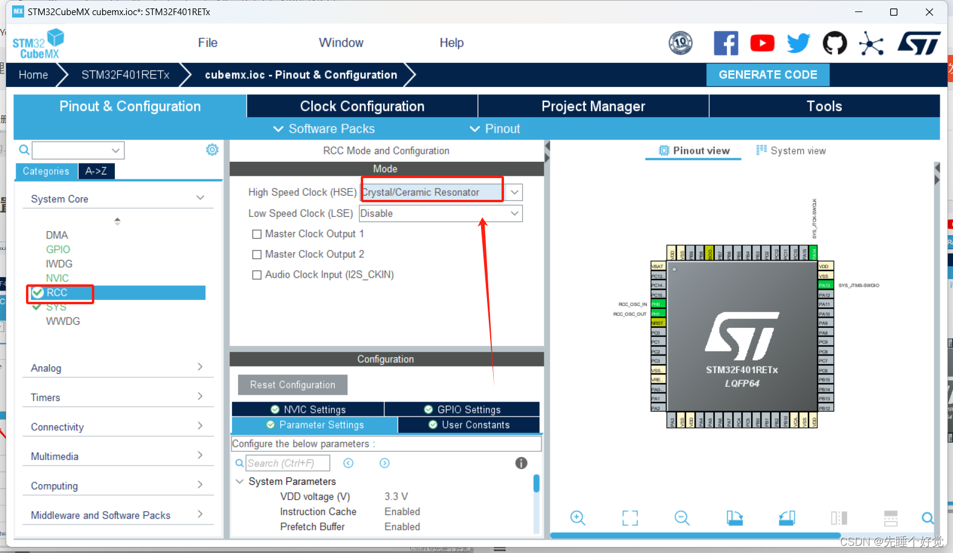Viewport: 953px width, 553px height.
Task: Go to Home in breadcrumb
Action: [33, 75]
